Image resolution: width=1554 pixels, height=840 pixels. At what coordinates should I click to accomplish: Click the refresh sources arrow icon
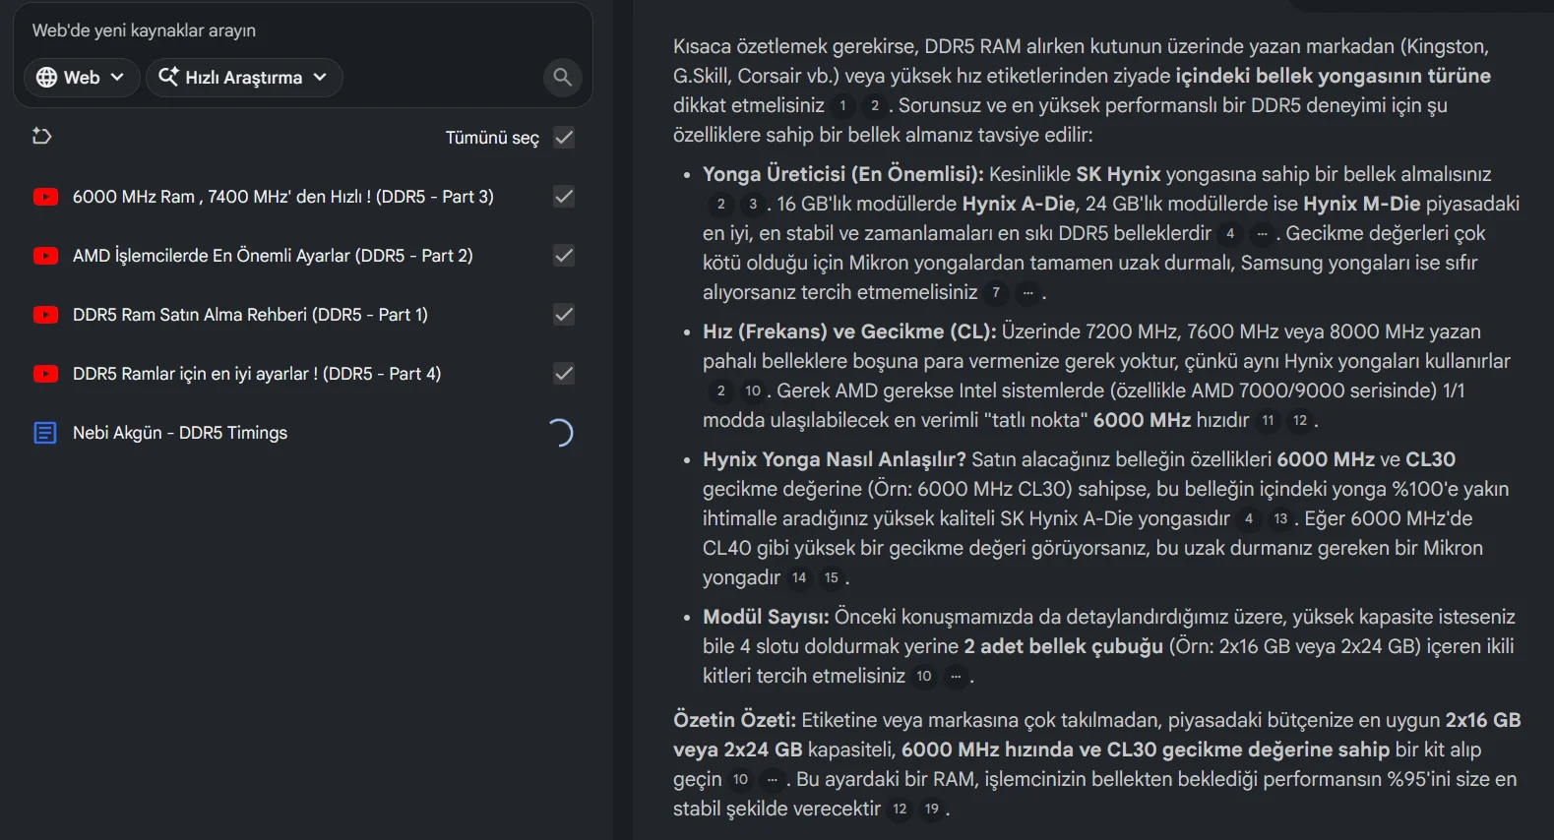click(41, 136)
